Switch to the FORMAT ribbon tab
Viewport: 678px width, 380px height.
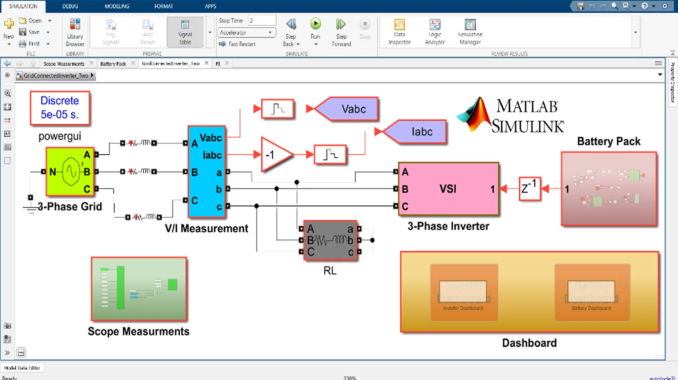tap(163, 6)
